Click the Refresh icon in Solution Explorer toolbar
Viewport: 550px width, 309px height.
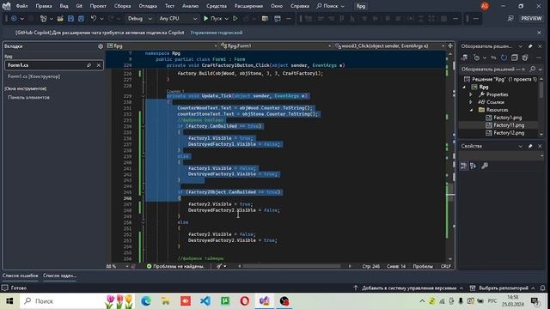click(504, 58)
